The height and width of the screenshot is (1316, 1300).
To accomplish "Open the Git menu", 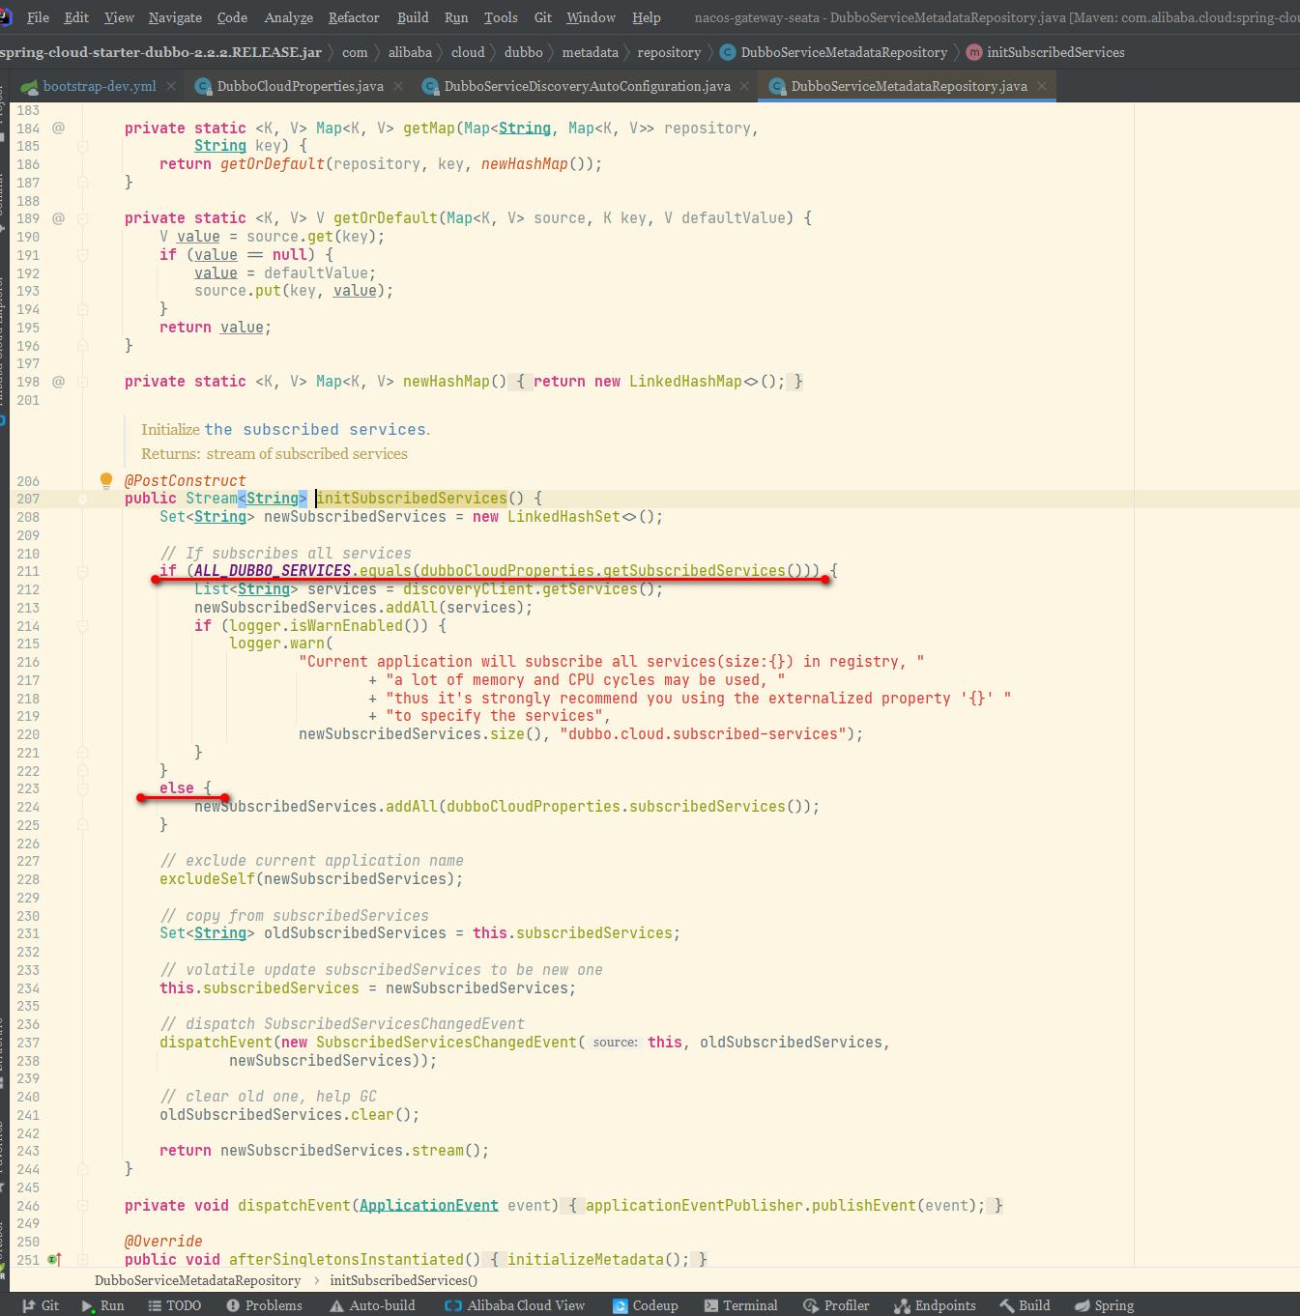I will pos(543,17).
